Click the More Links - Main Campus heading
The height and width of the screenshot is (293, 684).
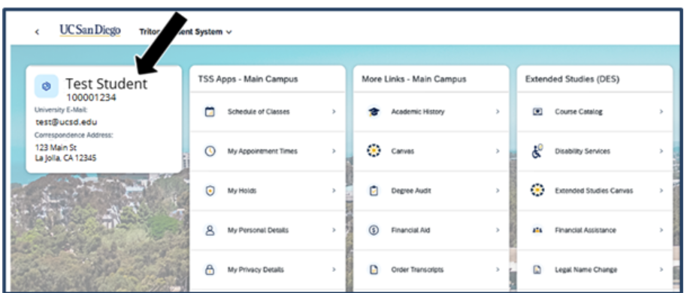pyautogui.click(x=414, y=79)
